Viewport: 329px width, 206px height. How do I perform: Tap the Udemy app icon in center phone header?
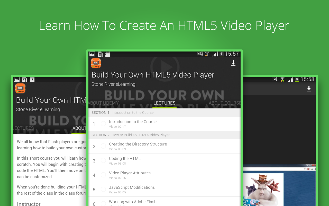point(96,63)
